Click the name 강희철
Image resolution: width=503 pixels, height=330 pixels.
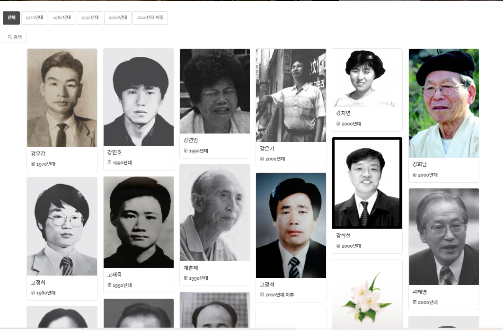pos(343,236)
